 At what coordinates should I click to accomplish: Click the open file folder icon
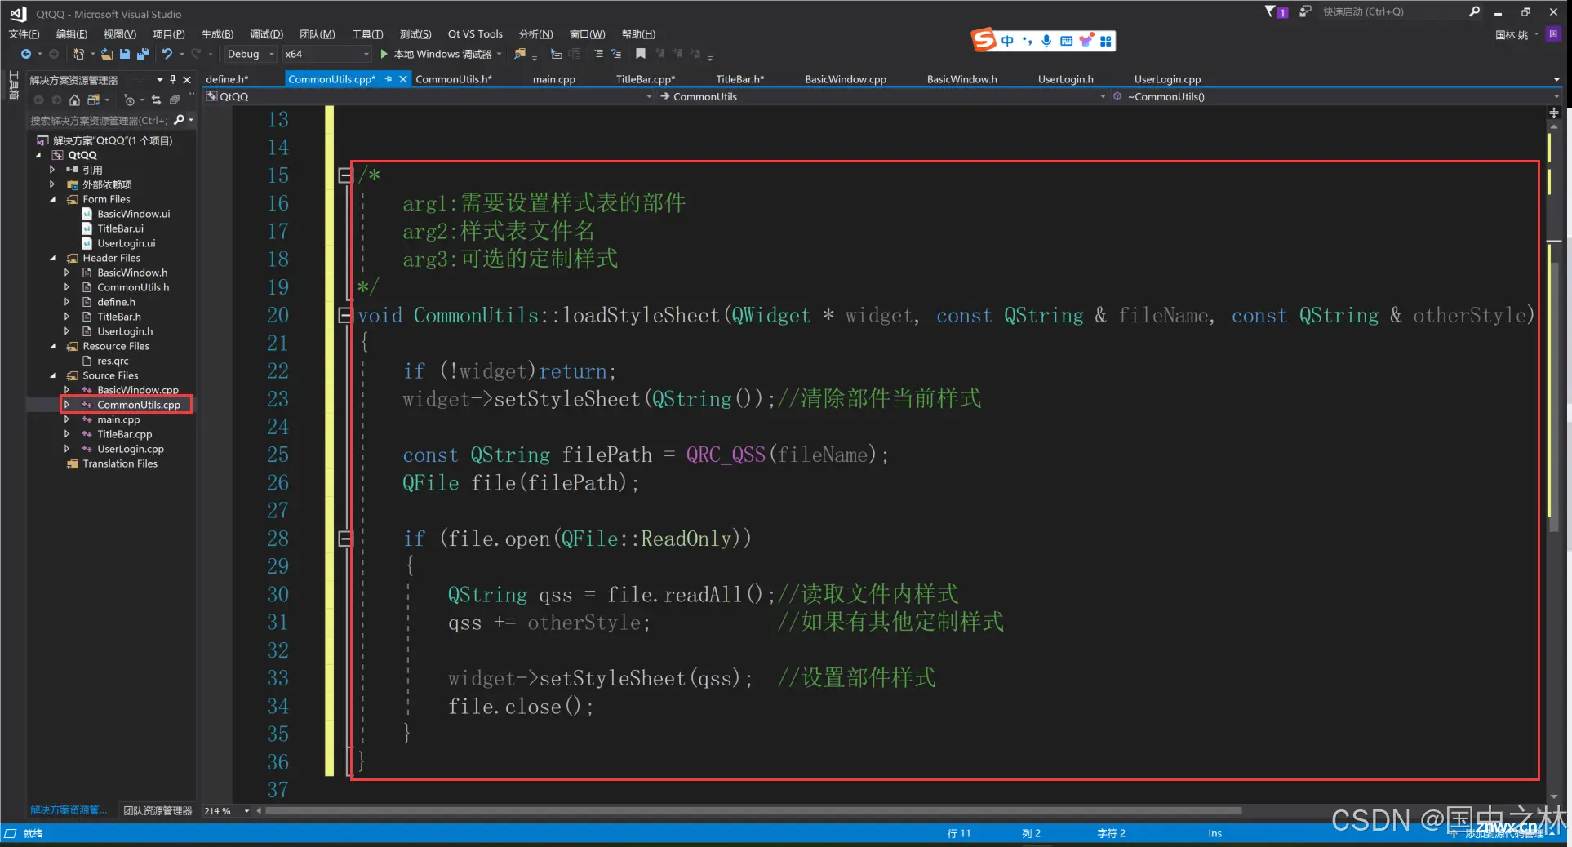(107, 54)
